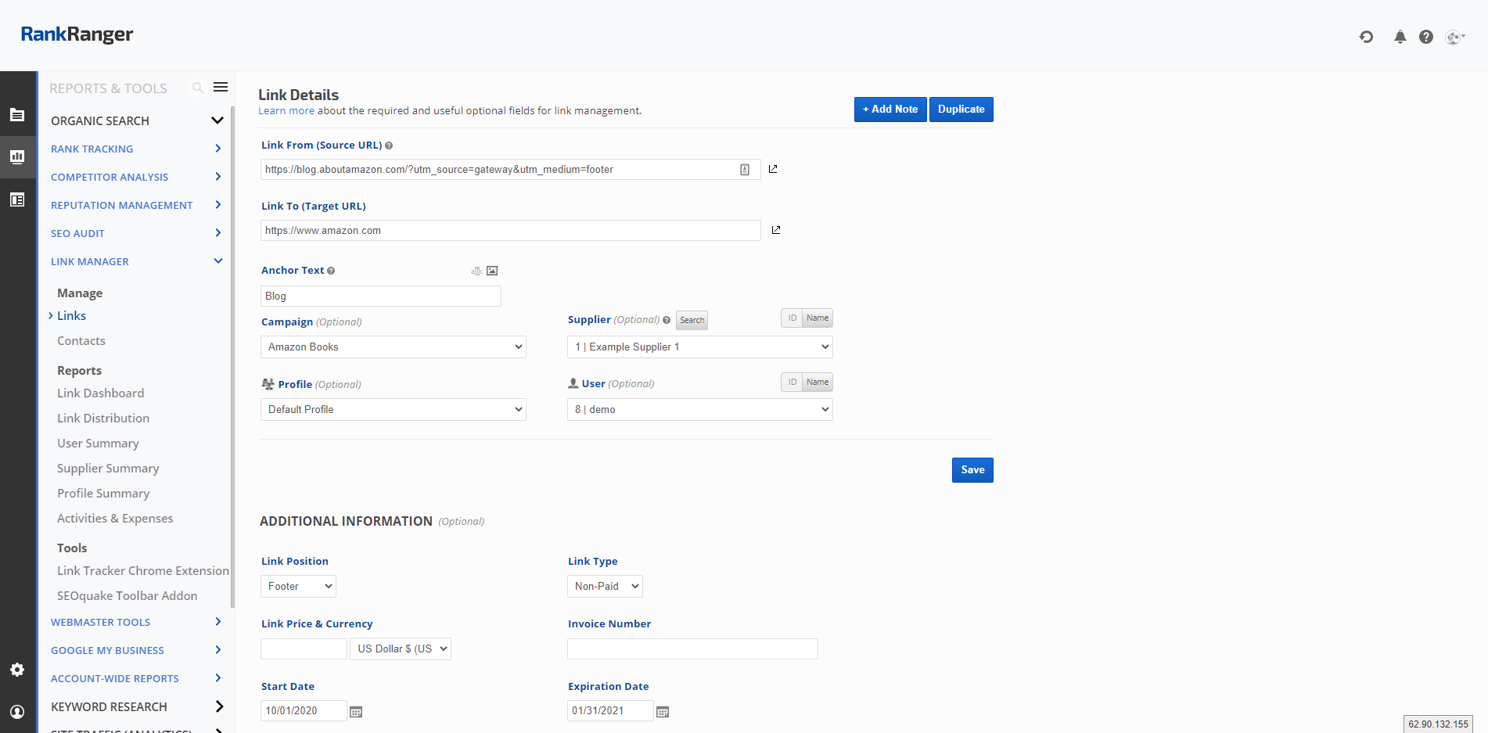Click the Expiration Date calendar icon

tap(663, 712)
